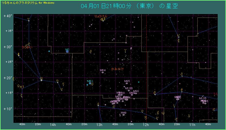The width and height of the screenshot is (226, 130).
Task: Click the 11h right ascension label
Action: (192, 125)
